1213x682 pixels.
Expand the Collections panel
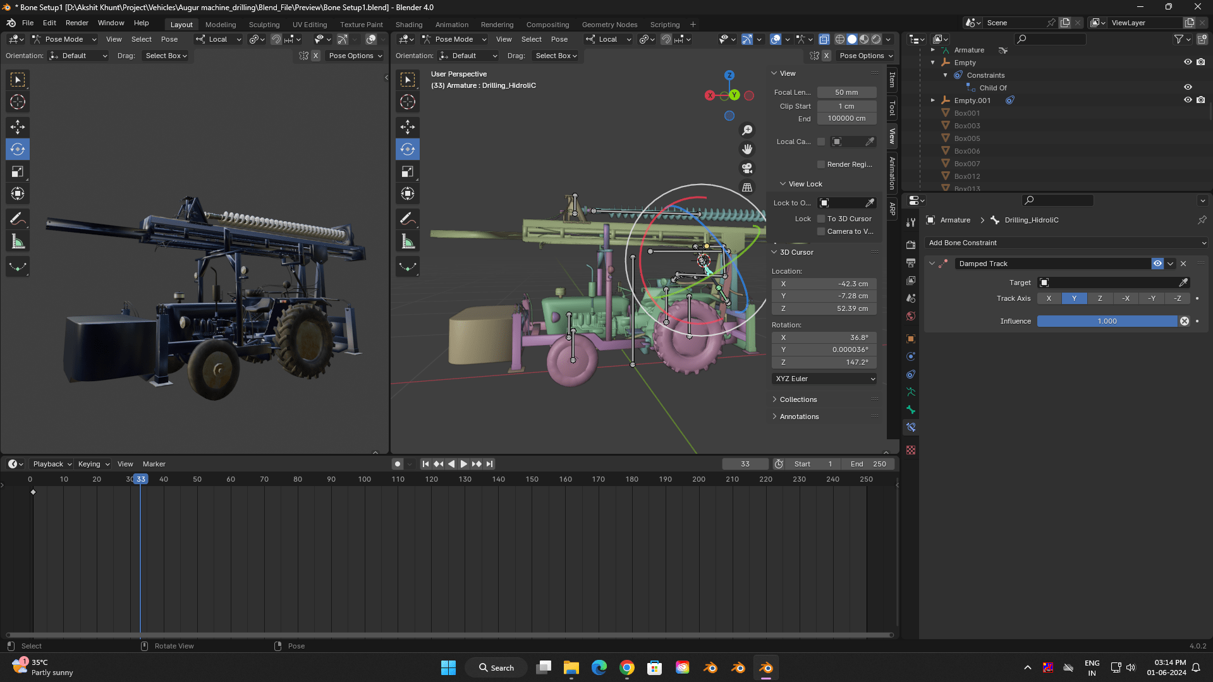pos(798,399)
